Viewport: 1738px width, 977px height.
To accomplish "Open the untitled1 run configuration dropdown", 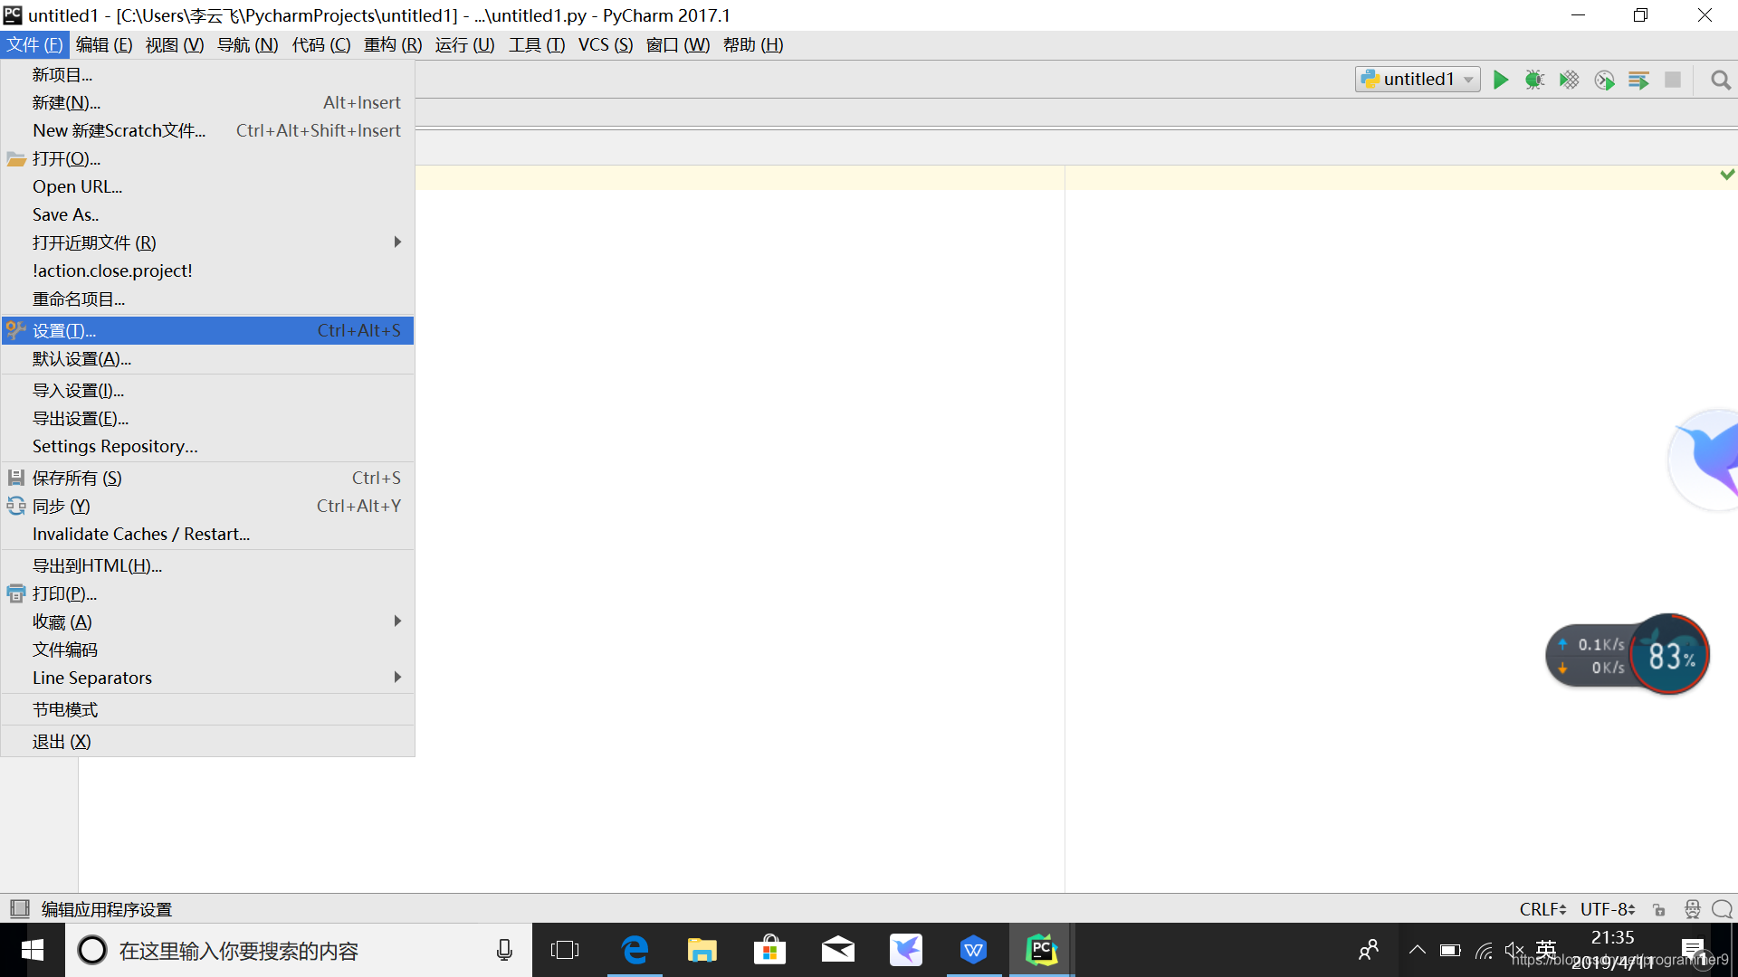I will [x=1418, y=80].
